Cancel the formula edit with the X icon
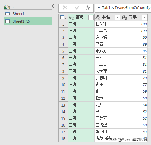 [x=65, y=8]
